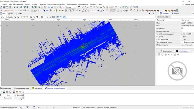The image size is (194, 109).
Task: Click the status bar clear filter icon
Action: 34,107
